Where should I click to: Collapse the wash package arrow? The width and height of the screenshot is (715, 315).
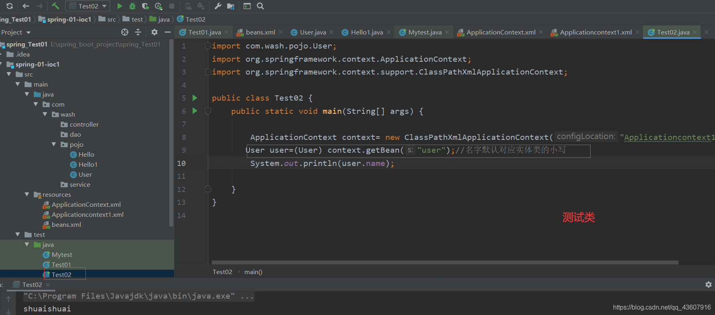(45, 114)
